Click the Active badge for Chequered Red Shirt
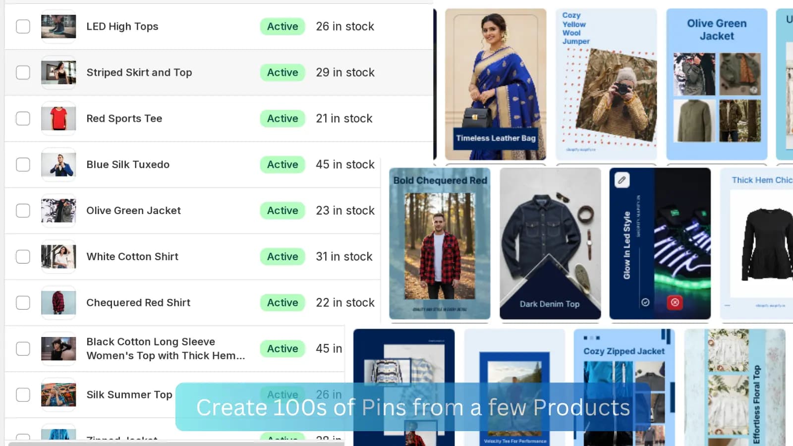 283,303
